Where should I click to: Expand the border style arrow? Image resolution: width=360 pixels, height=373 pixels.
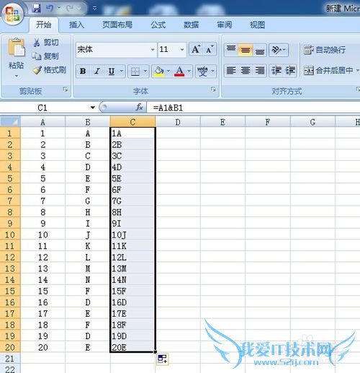[x=145, y=71]
